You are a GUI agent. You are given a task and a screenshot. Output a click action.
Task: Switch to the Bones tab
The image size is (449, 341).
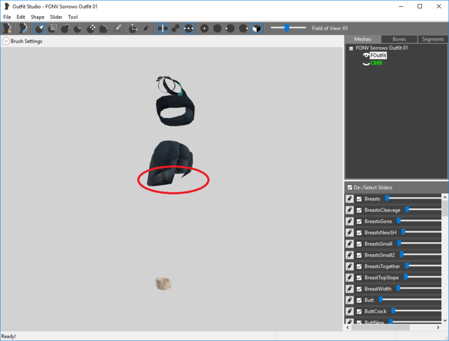click(x=399, y=39)
